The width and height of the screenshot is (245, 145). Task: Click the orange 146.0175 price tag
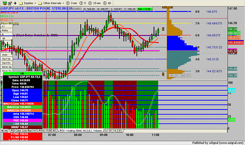[x=234, y=38]
